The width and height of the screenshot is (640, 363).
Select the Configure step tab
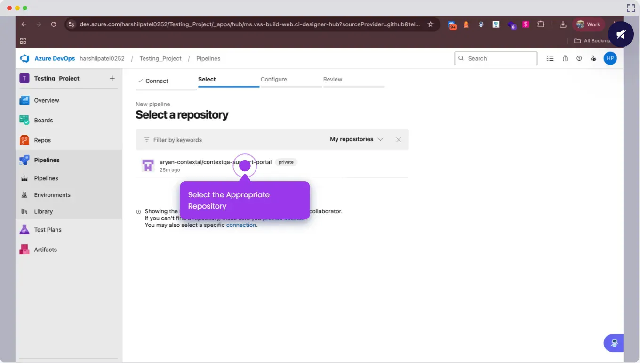pos(273,80)
